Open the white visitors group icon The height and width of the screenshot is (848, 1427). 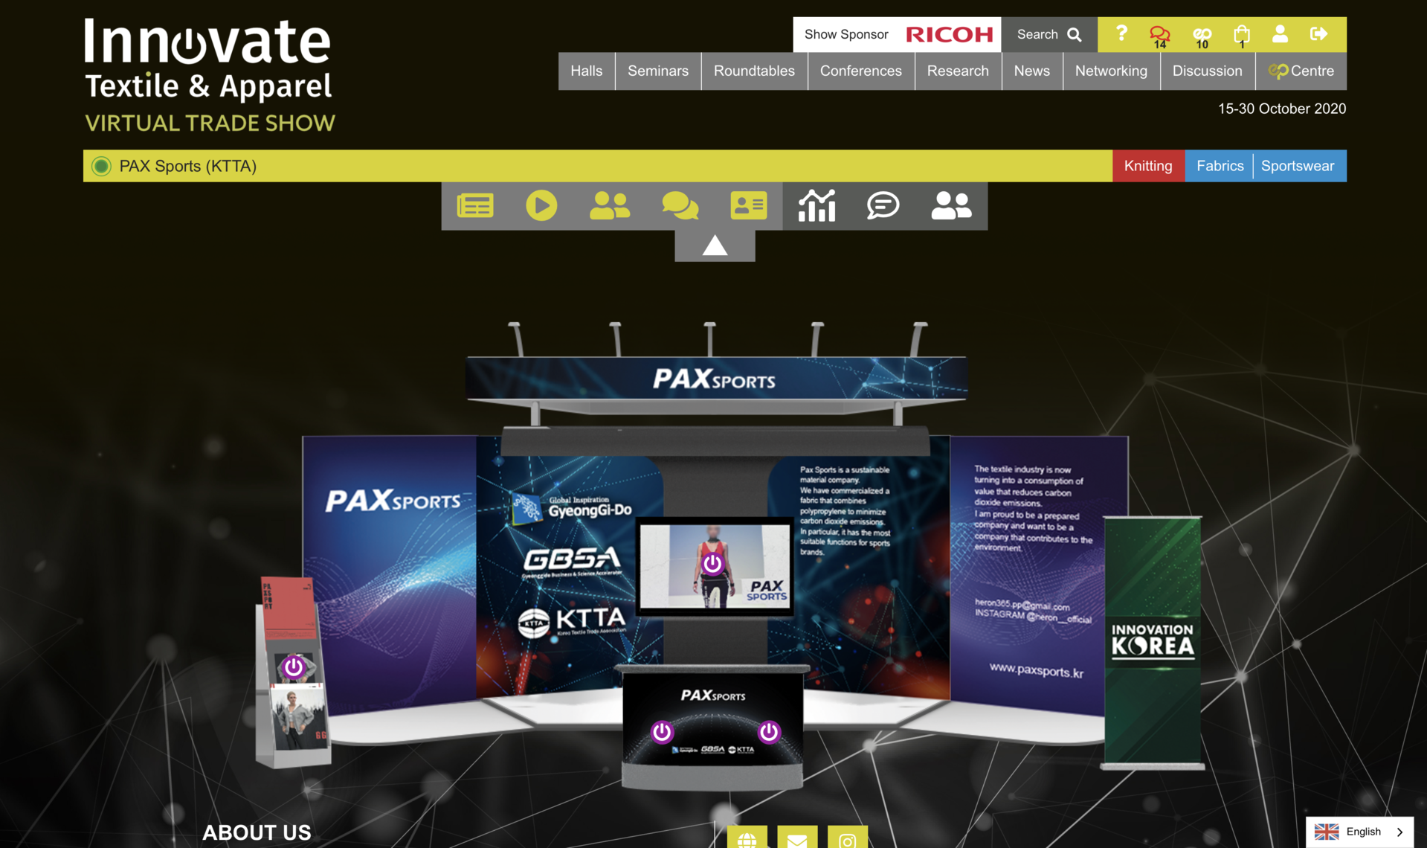pos(951,205)
